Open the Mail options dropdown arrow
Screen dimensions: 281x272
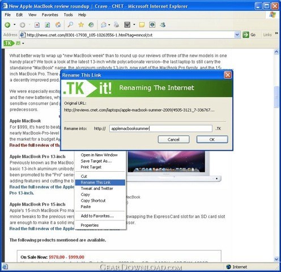(x=109, y=25)
